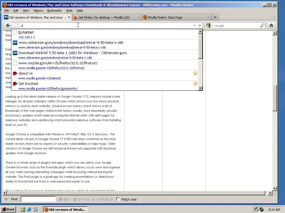Toggle Highlight all in Find bar
This screenshot has height=213, width=285.
click(x=103, y=199)
